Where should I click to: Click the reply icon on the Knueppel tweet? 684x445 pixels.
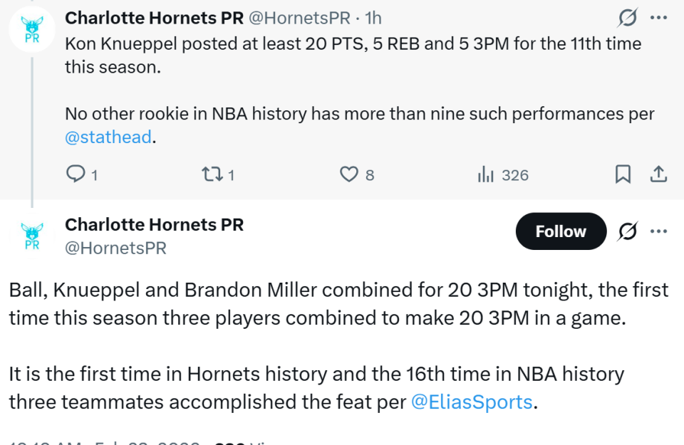click(x=76, y=174)
